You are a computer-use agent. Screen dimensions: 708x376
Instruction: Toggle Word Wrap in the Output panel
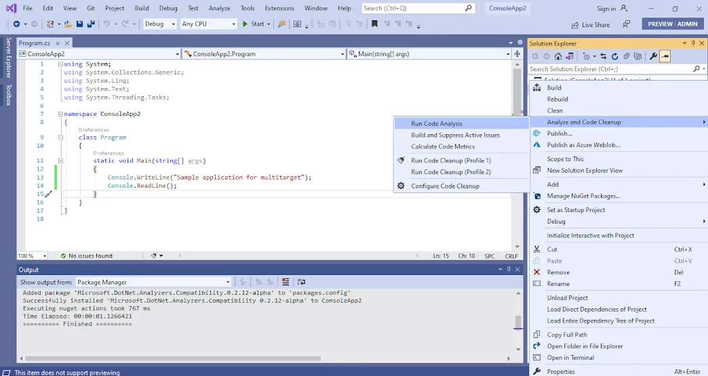pyautogui.click(x=301, y=282)
